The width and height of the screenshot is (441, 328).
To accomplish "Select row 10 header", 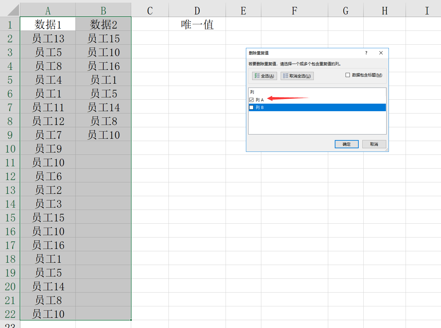I will [10, 148].
